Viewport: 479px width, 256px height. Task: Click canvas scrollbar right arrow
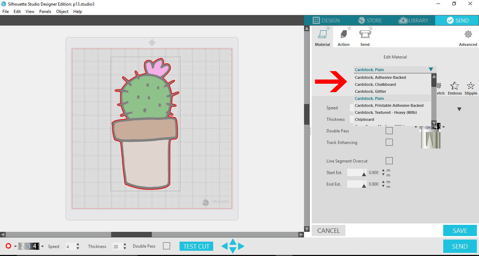point(301,234)
